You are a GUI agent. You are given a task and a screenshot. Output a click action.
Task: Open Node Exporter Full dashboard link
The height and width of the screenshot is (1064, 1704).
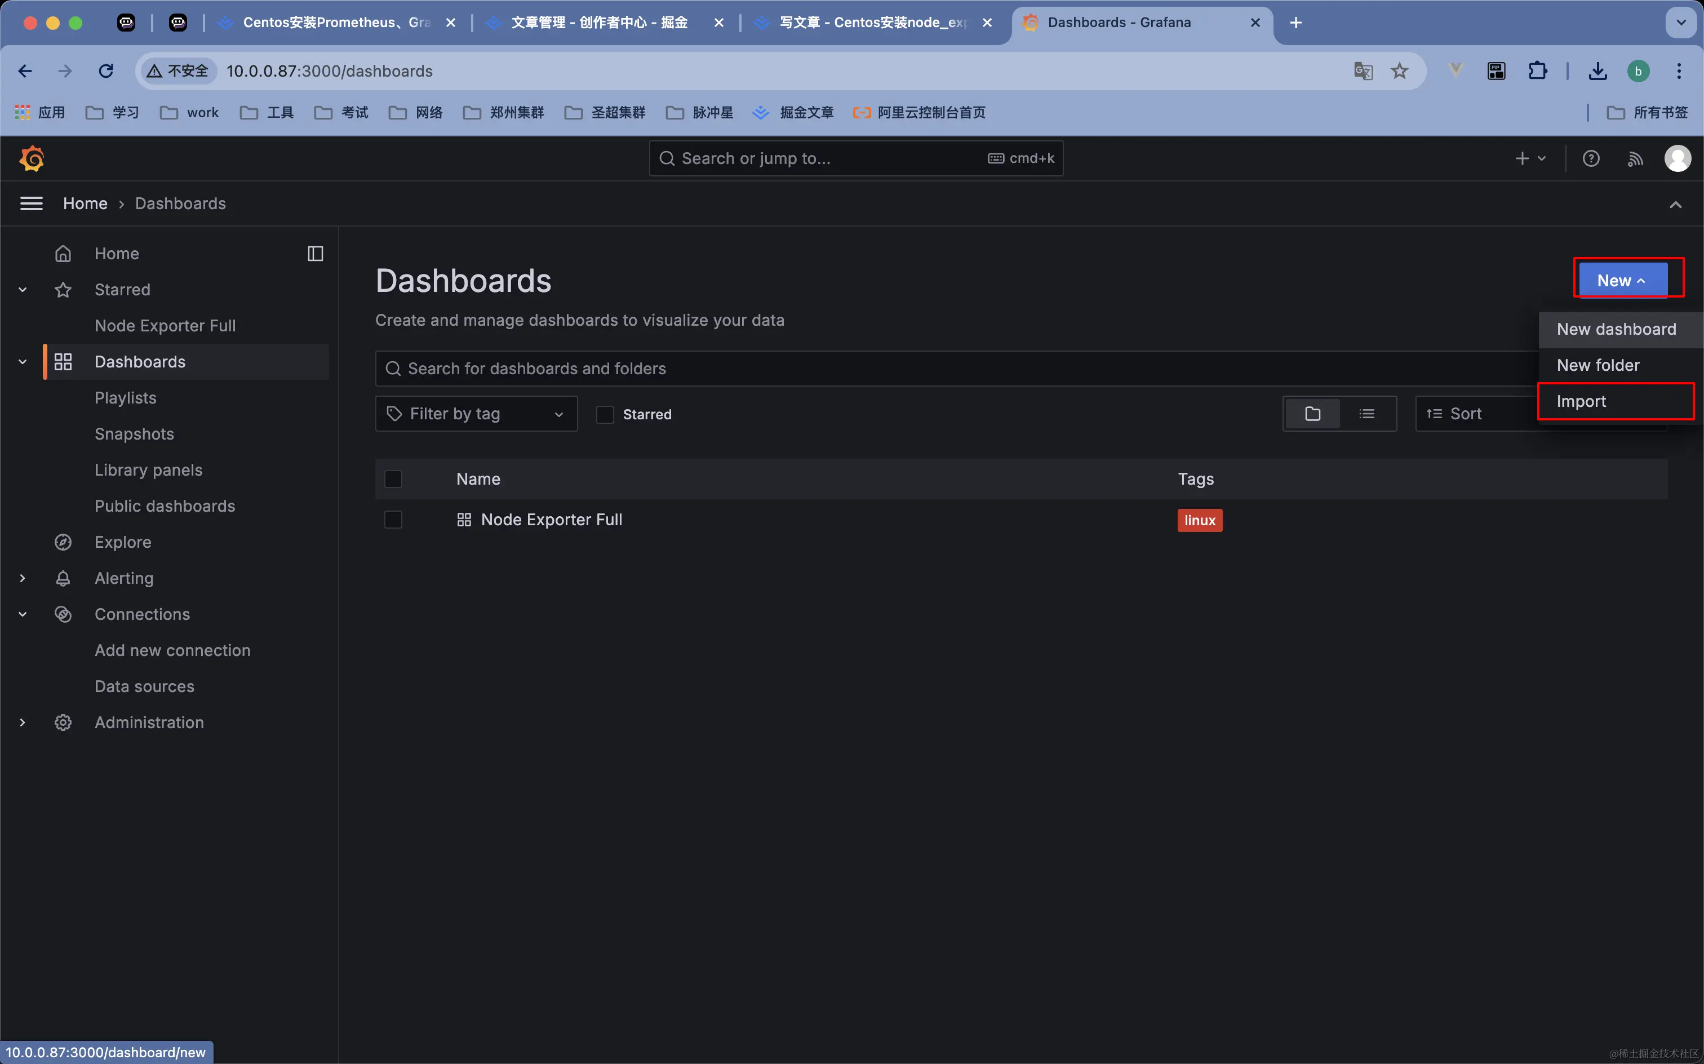[x=551, y=520]
